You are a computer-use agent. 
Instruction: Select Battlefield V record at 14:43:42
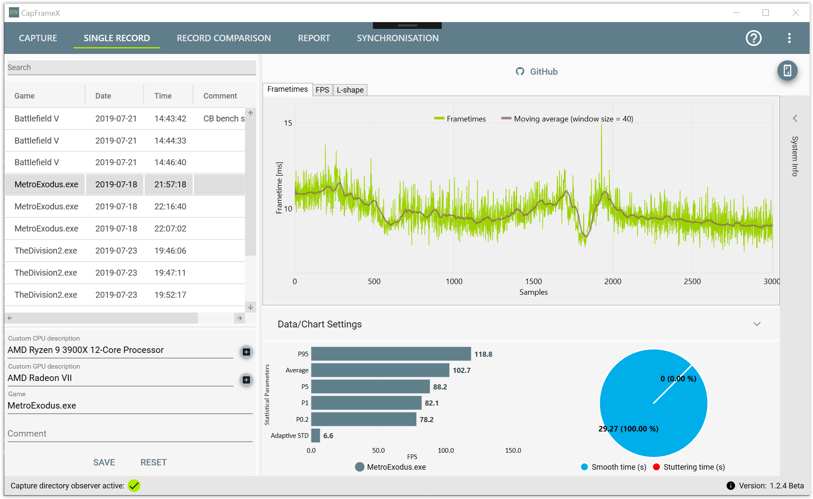tap(125, 119)
